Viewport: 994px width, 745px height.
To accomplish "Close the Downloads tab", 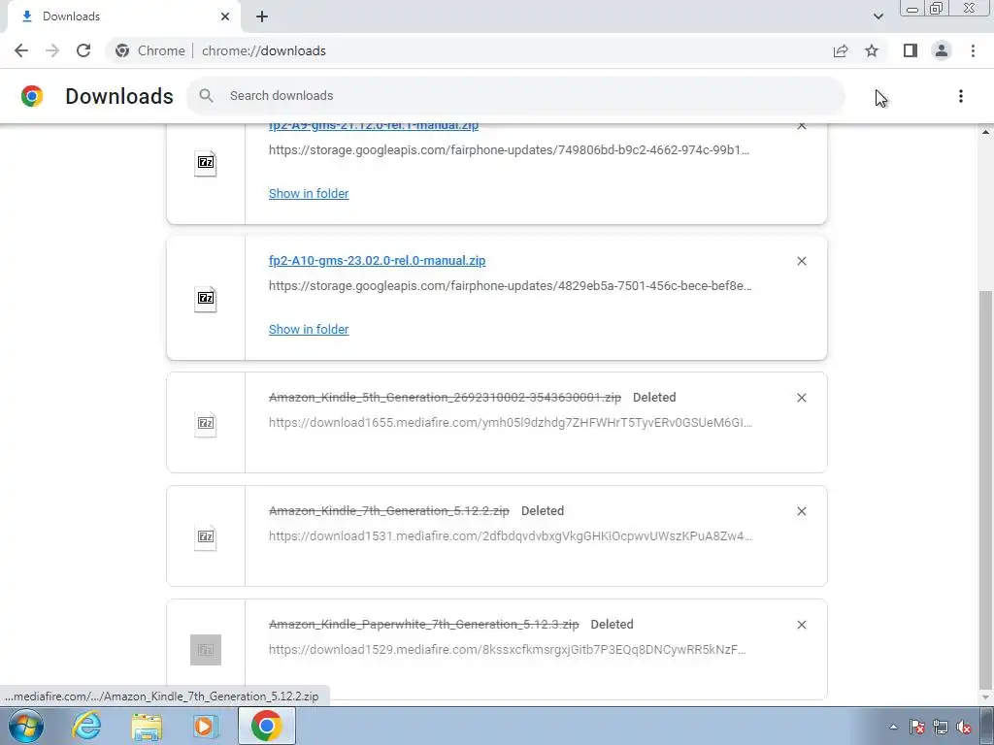I will 225,16.
